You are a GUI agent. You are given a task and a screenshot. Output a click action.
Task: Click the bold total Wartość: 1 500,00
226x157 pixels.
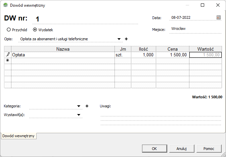point(207,97)
